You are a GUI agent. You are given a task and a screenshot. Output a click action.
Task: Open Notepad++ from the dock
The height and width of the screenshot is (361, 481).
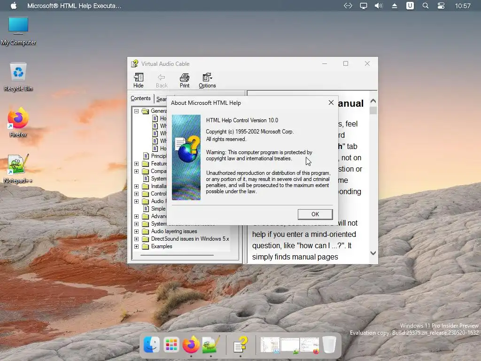[x=211, y=345]
